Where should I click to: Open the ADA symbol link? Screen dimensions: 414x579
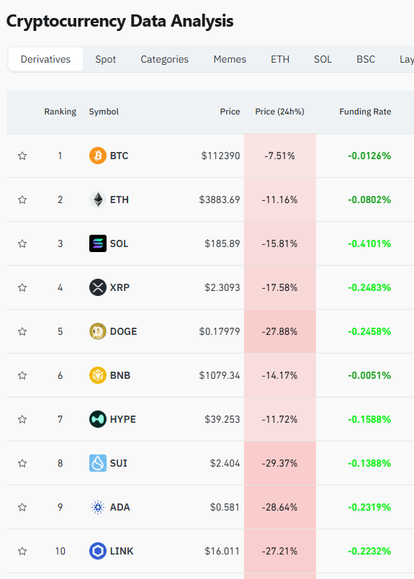pos(120,507)
